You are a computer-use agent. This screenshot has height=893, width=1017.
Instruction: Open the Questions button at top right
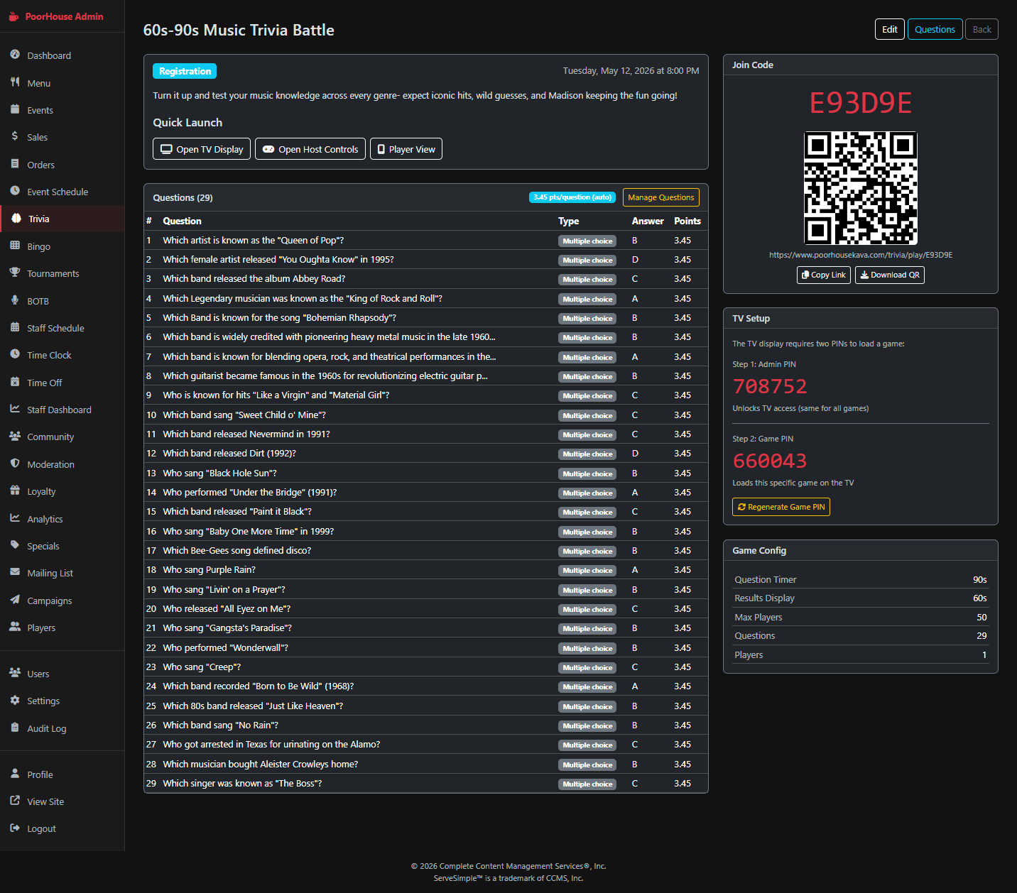click(x=935, y=29)
